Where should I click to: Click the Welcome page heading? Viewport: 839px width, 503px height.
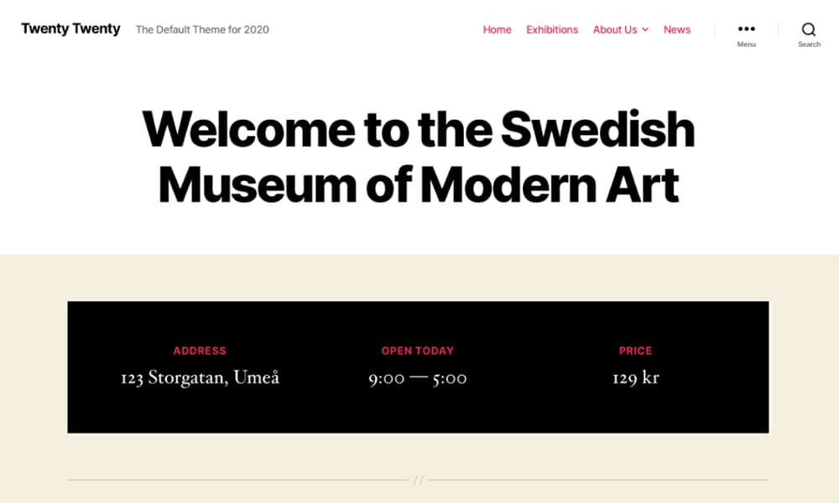tap(419, 157)
